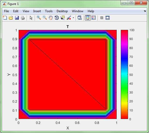Select the Pan hand tool
The width and height of the screenshot is (149, 133).
click(51, 18)
